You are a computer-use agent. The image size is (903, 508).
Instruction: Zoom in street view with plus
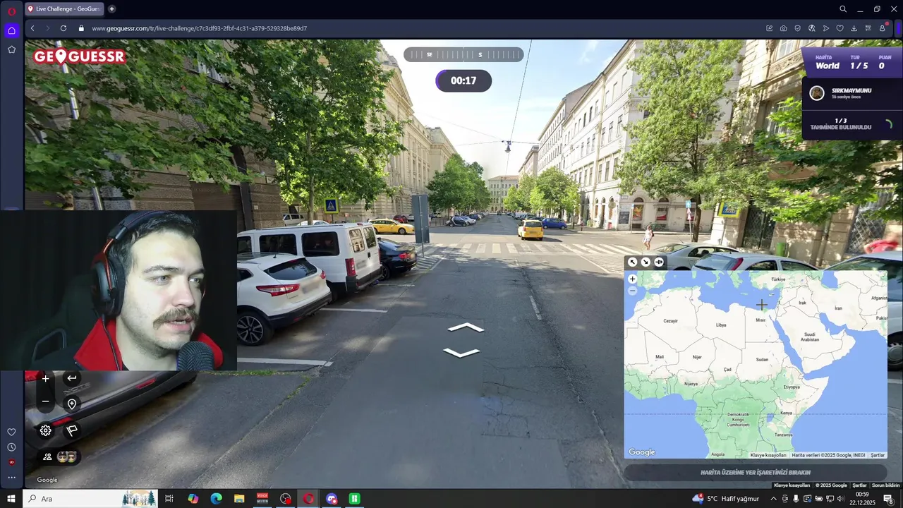[45, 379]
